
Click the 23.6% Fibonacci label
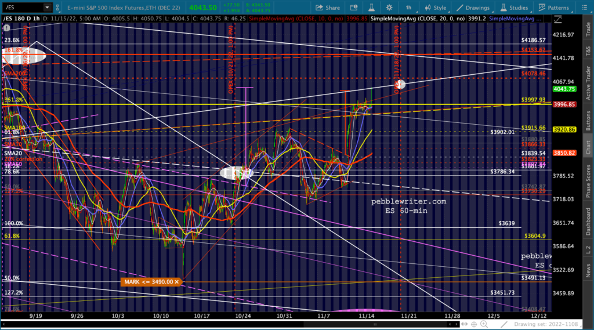pos(12,40)
